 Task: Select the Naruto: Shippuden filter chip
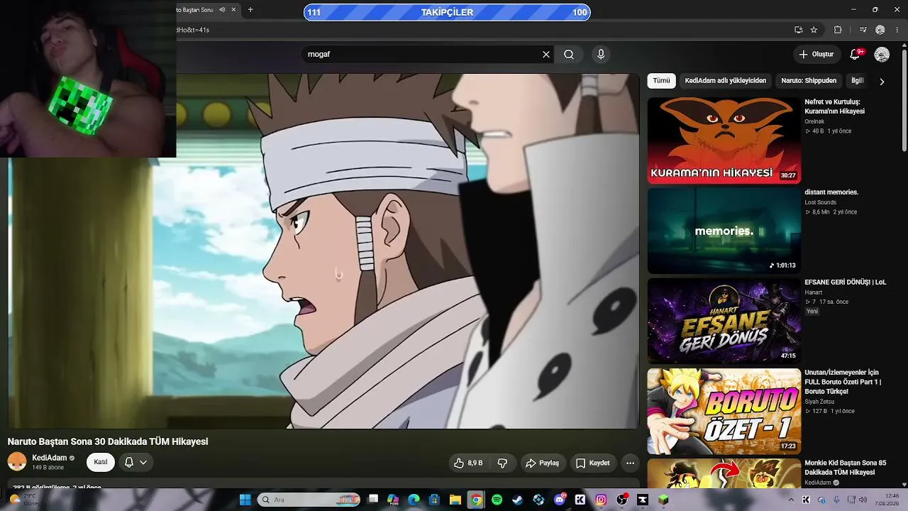pyautogui.click(x=809, y=81)
